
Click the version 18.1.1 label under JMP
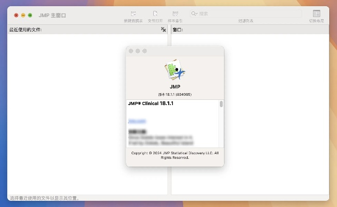tap(175, 95)
